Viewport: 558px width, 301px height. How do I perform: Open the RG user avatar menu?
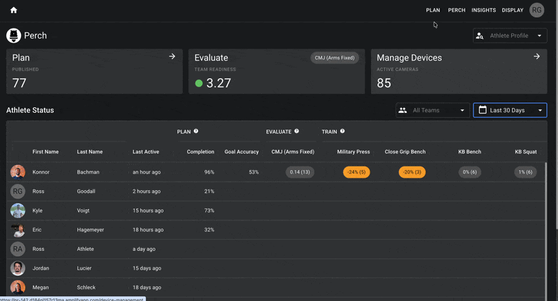pyautogui.click(x=536, y=10)
